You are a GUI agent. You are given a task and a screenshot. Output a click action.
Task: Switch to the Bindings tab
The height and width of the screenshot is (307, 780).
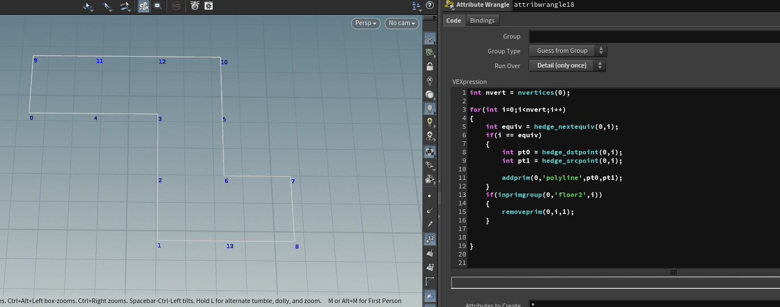point(482,20)
